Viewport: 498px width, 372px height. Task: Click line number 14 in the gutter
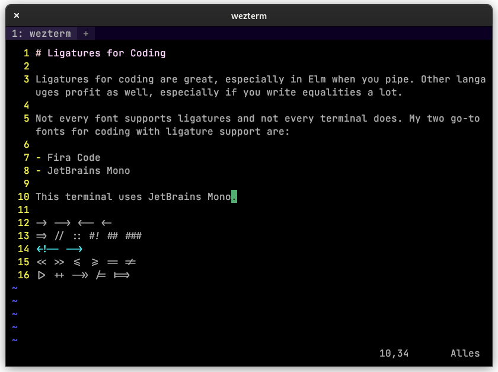[24, 249]
